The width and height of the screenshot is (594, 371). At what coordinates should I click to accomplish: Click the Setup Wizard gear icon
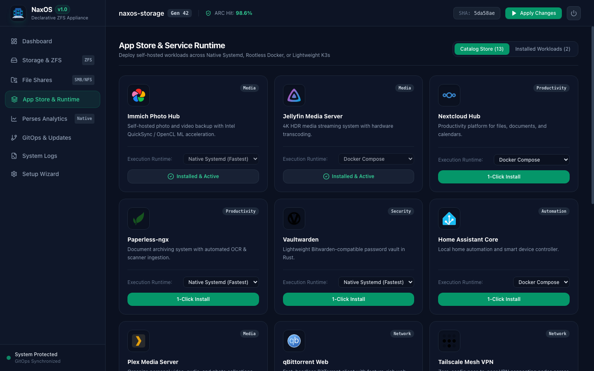14,174
